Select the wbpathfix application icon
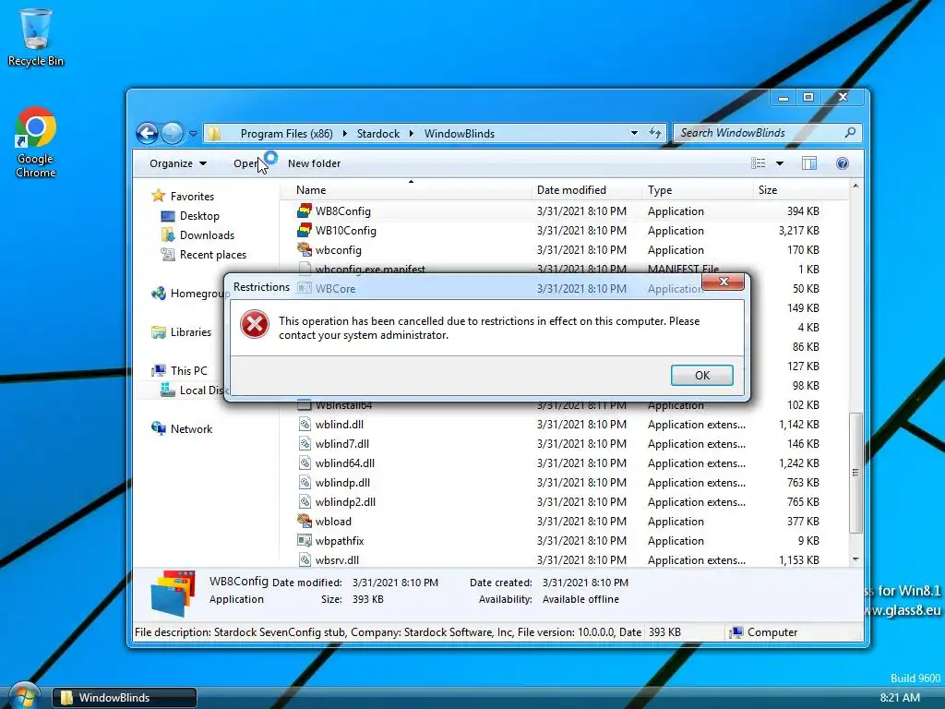Image resolution: width=945 pixels, height=709 pixels. click(305, 541)
